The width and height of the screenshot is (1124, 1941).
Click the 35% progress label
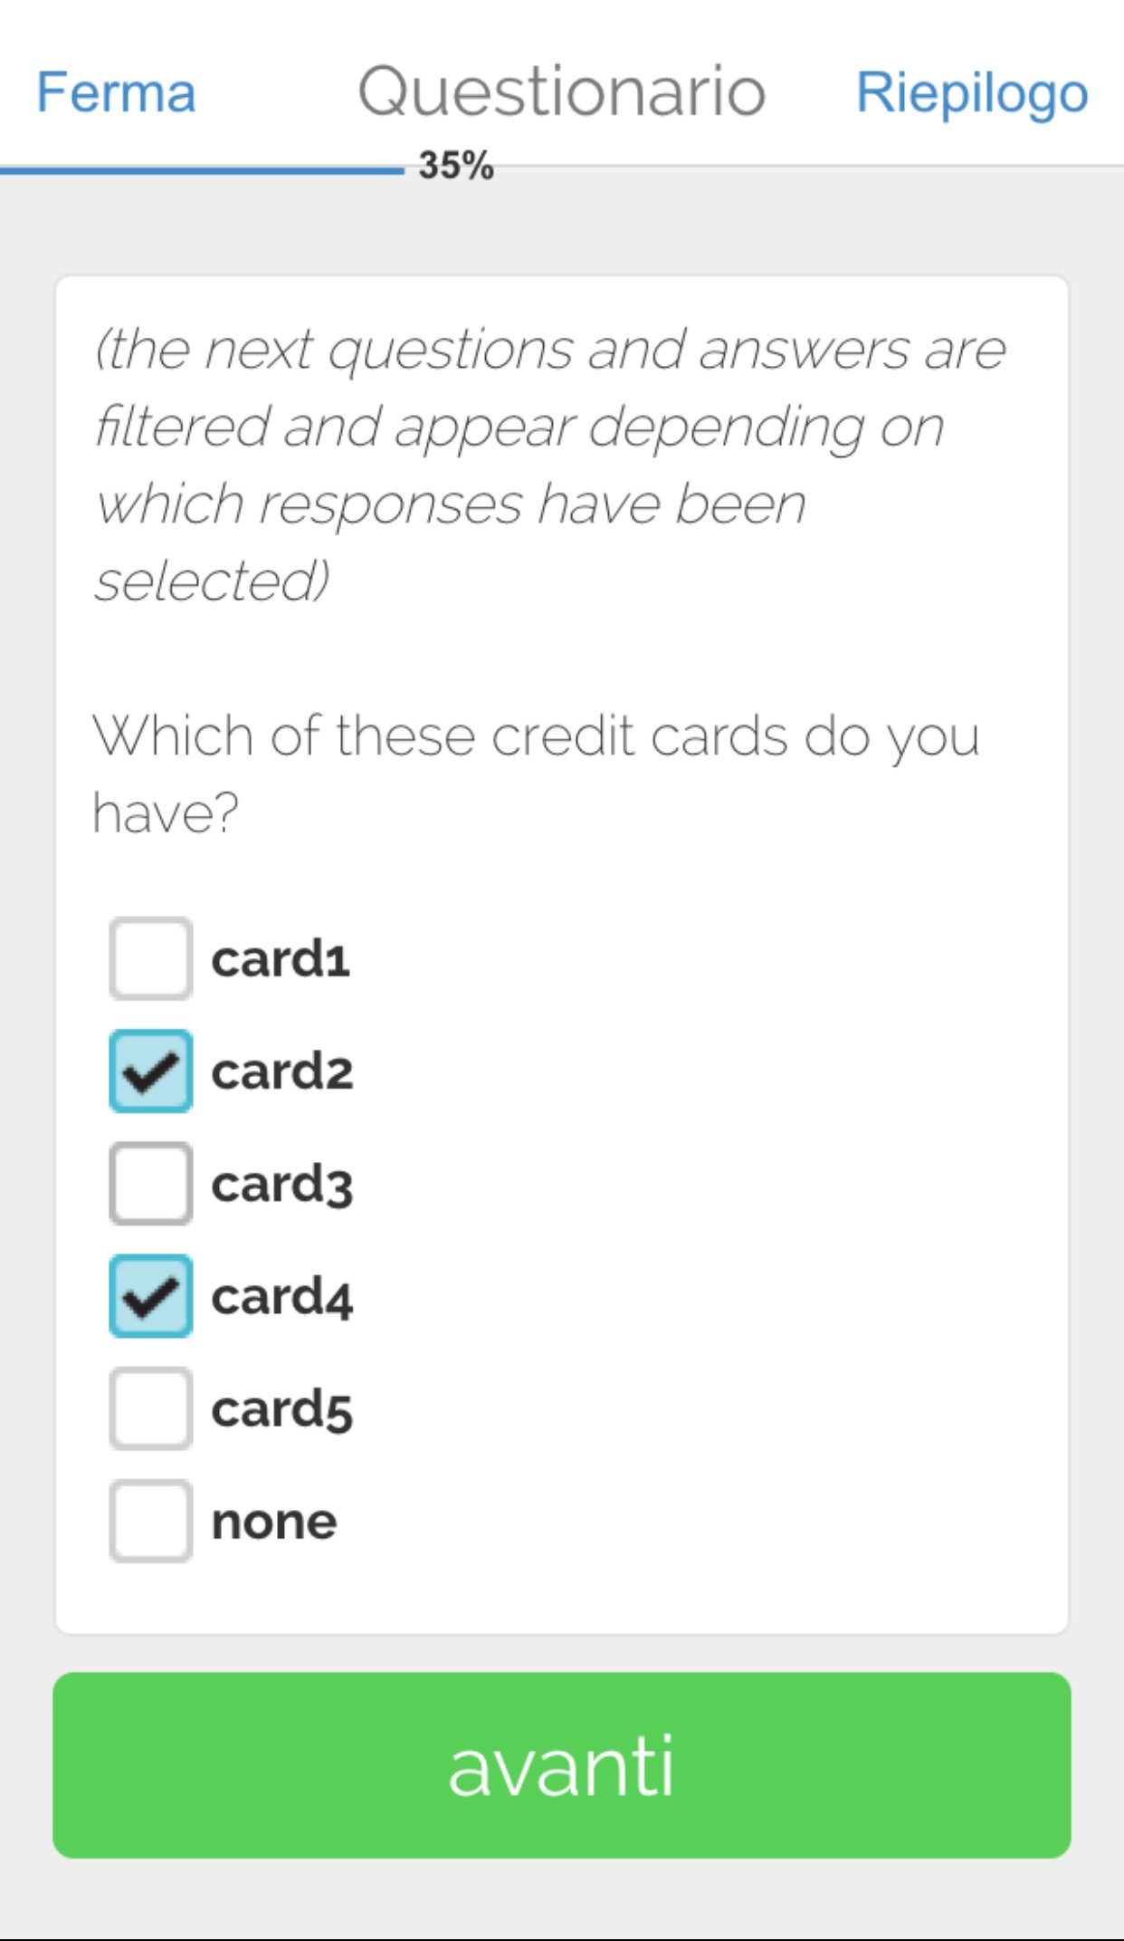pos(456,166)
